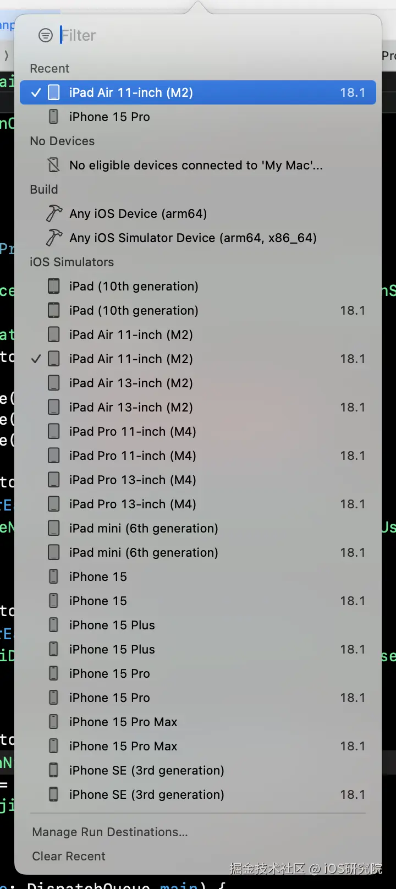Click device icon of unversioned iPad mini (6th generation)

pyautogui.click(x=53, y=528)
